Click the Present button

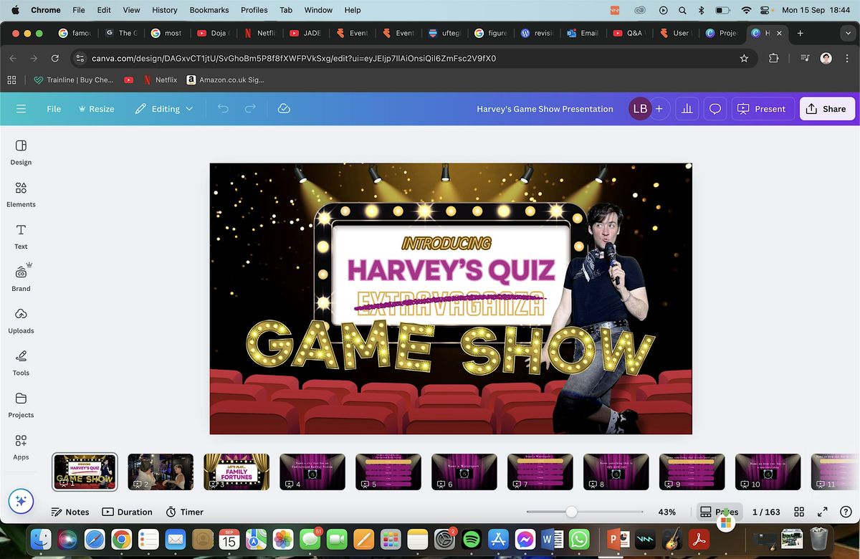click(x=763, y=108)
